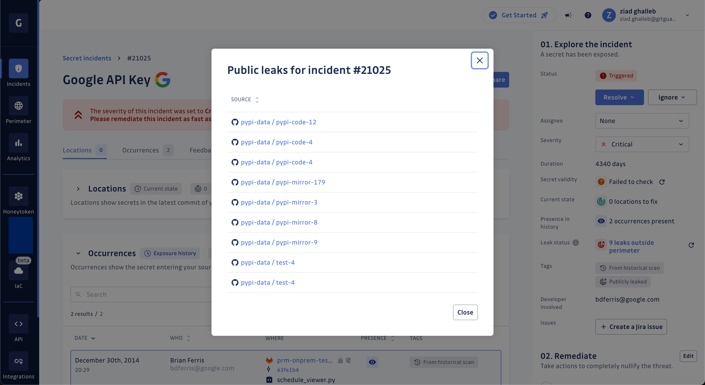Open the Ignore dropdown button
The height and width of the screenshot is (385, 705).
coord(672,97)
